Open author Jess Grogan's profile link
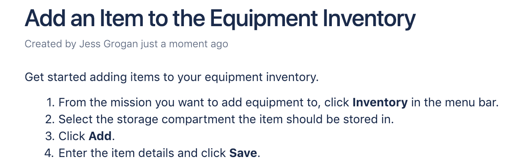This screenshot has width=514, height=168. [x=109, y=44]
